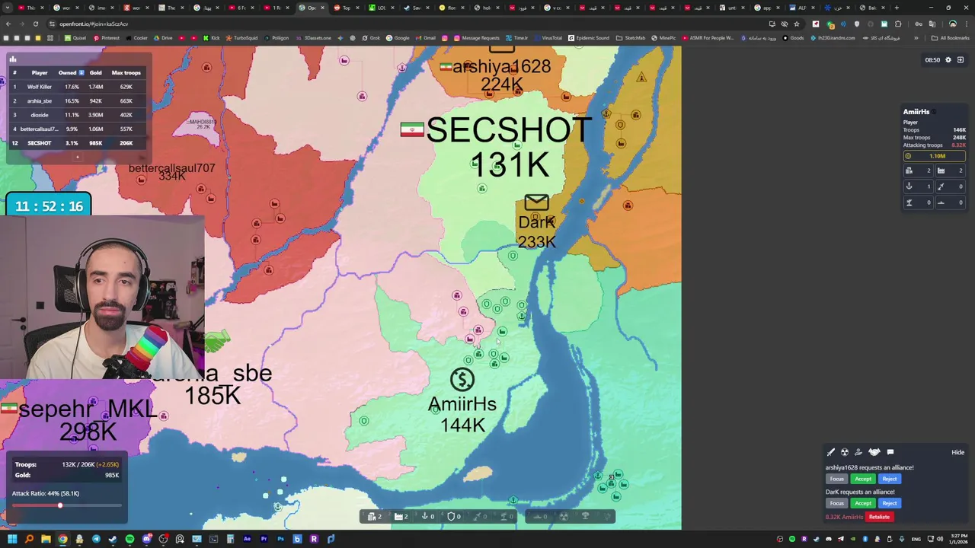The width and height of the screenshot is (975, 548).
Task: Open game settings gear icon
Action: click(x=948, y=59)
